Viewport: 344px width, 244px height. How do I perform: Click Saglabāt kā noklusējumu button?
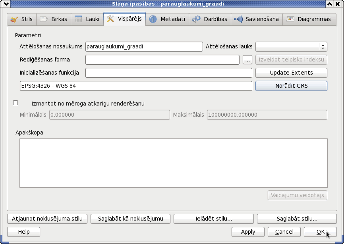point(131,219)
